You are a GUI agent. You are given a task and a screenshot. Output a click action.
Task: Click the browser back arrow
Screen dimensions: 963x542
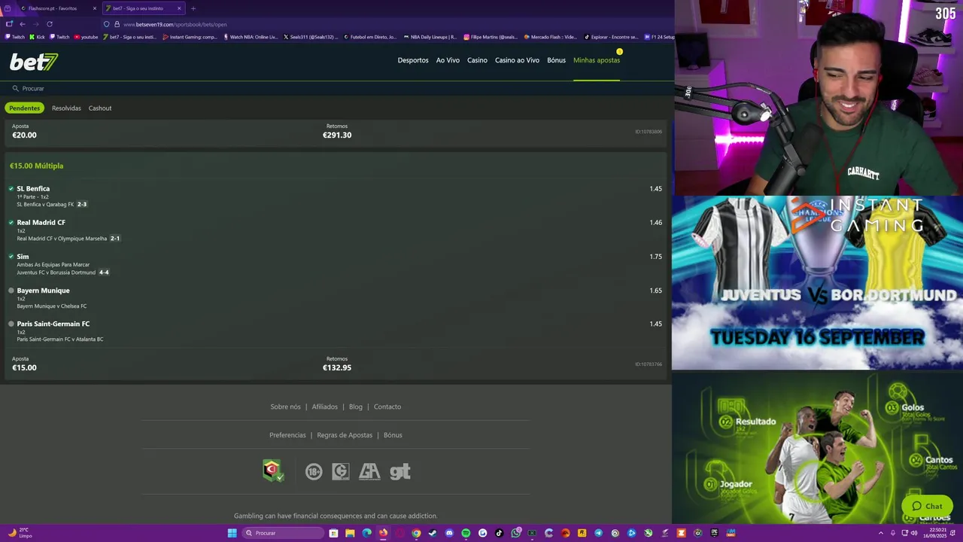coord(23,24)
